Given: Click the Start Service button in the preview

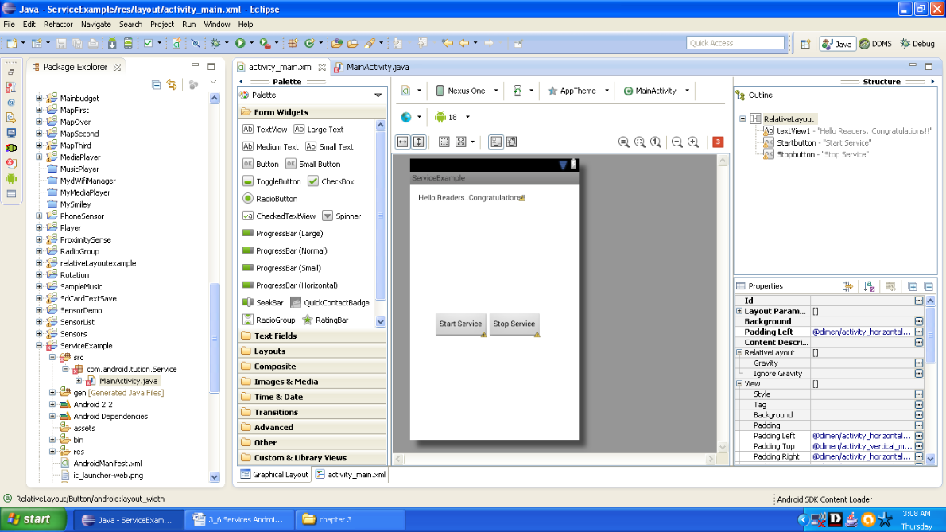Looking at the screenshot, I should (460, 324).
